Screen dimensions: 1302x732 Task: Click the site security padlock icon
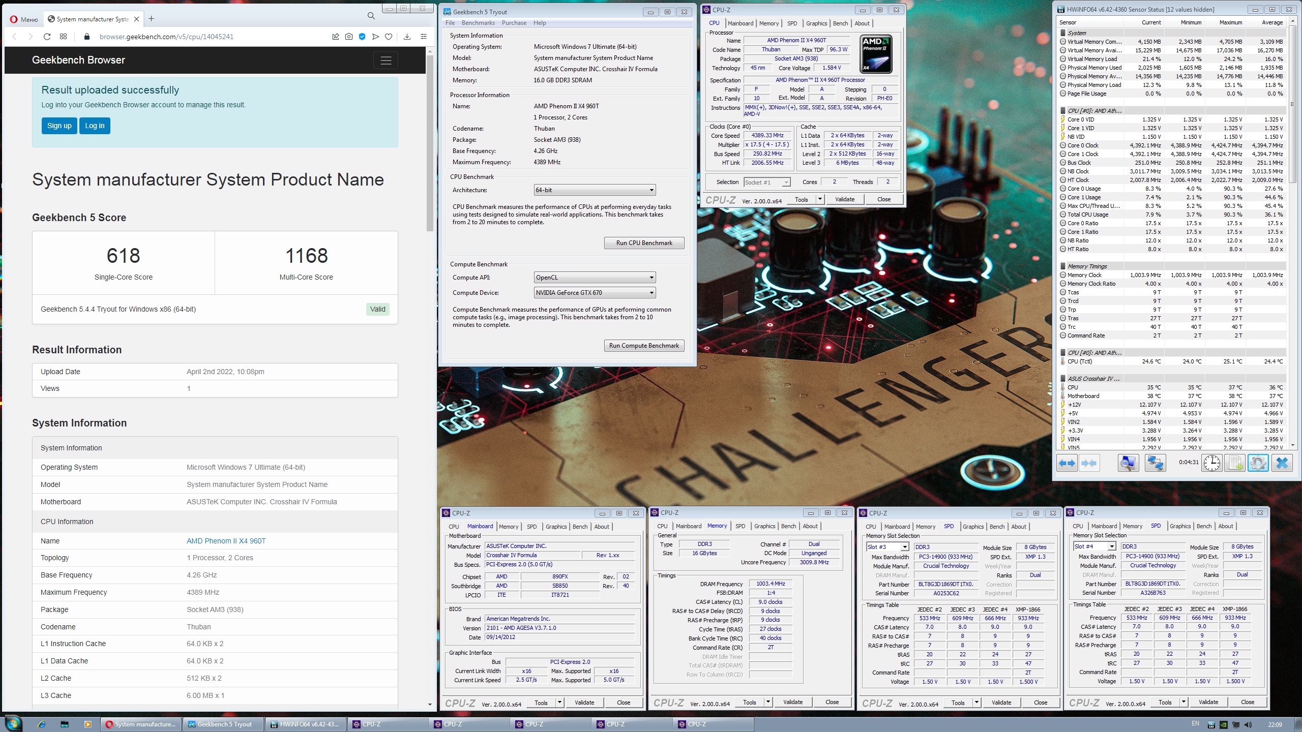[86, 37]
